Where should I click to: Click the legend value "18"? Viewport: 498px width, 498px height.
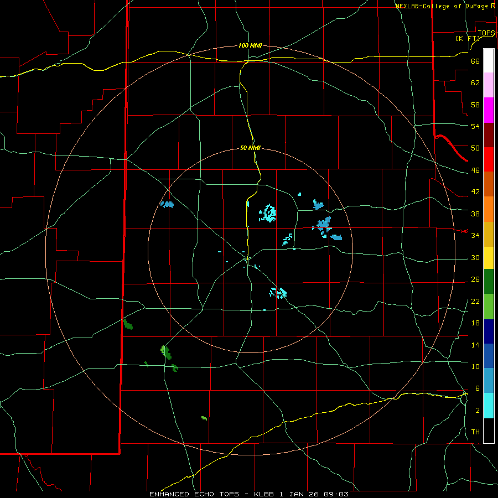[475, 323]
